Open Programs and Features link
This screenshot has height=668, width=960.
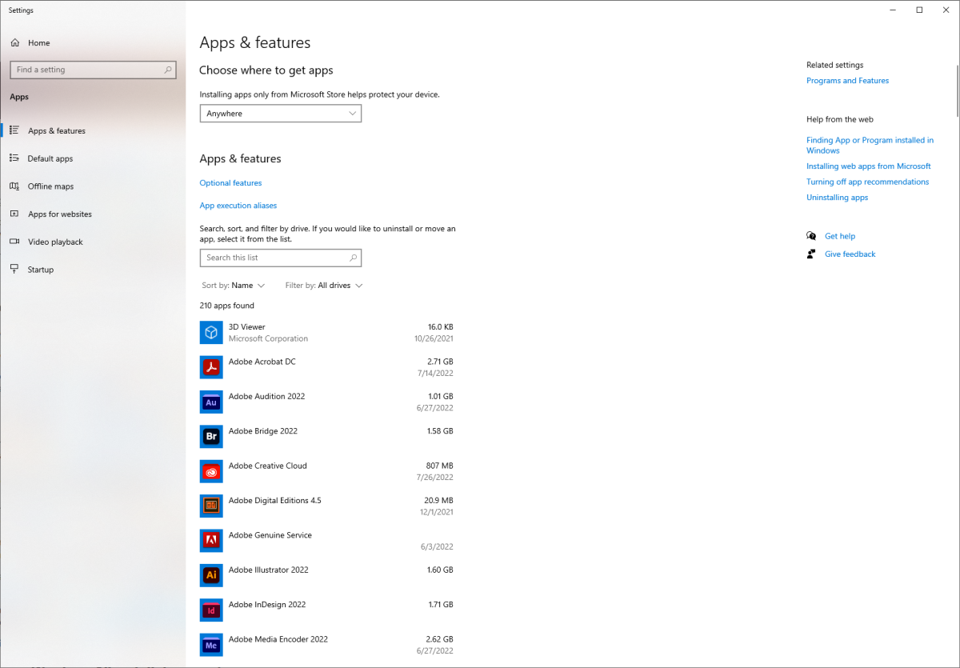(847, 81)
